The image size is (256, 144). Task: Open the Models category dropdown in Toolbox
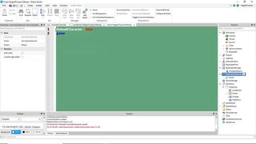coord(11,119)
